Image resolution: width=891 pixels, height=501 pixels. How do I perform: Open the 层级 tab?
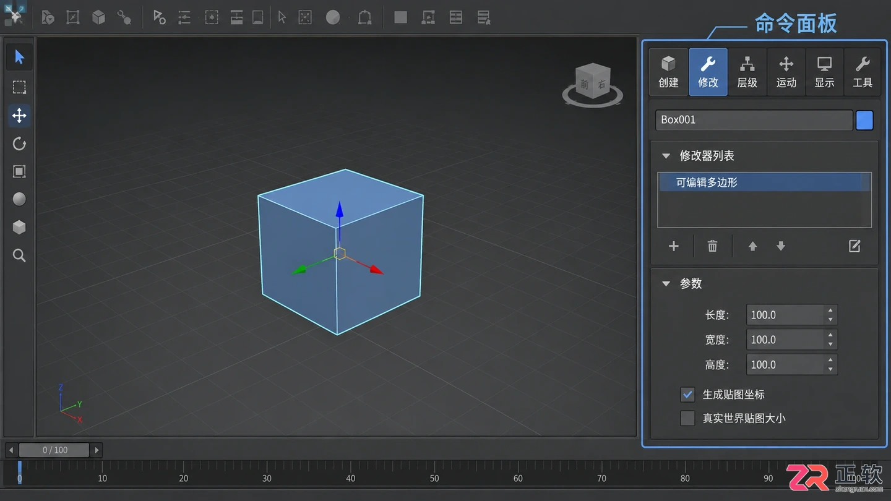tap(747, 72)
